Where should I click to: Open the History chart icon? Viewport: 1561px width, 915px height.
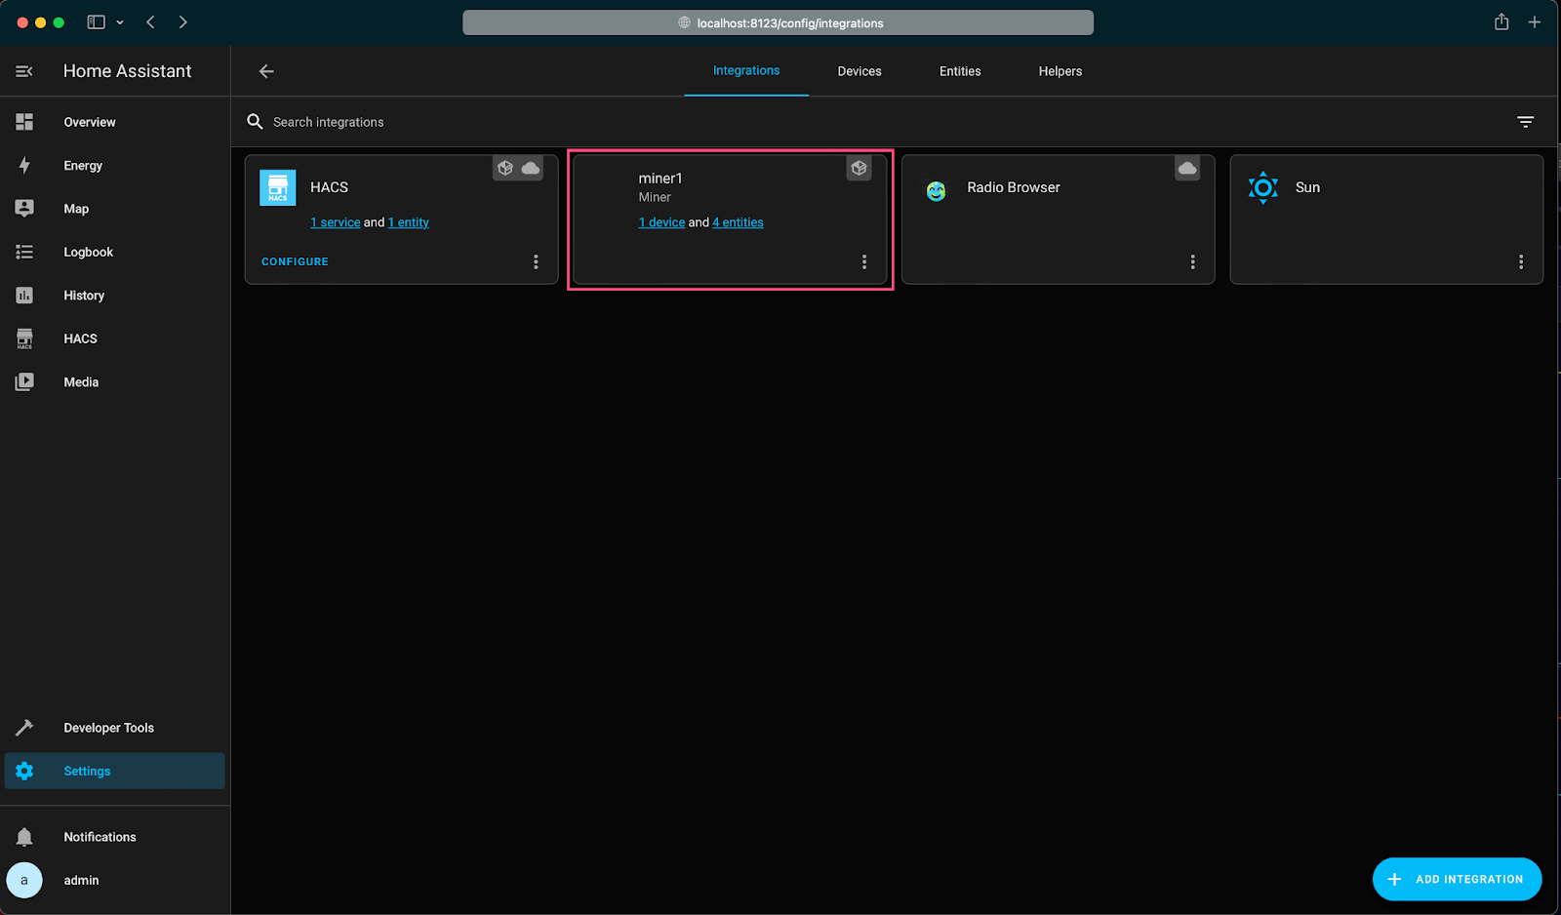tap(24, 296)
